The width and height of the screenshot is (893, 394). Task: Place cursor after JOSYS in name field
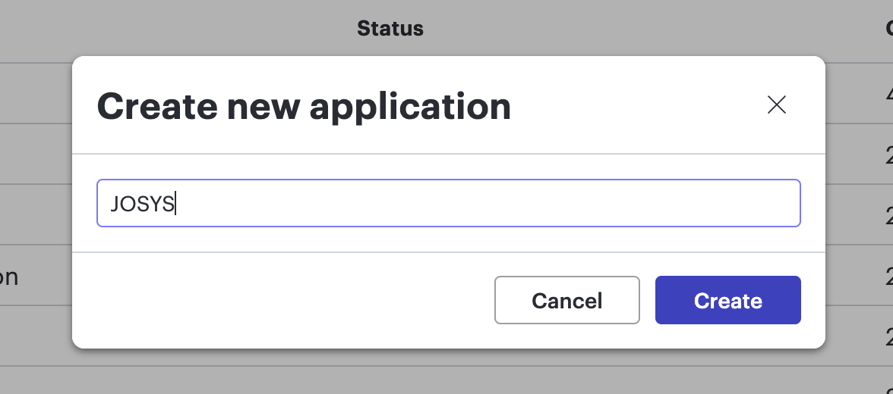pyautogui.click(x=176, y=204)
